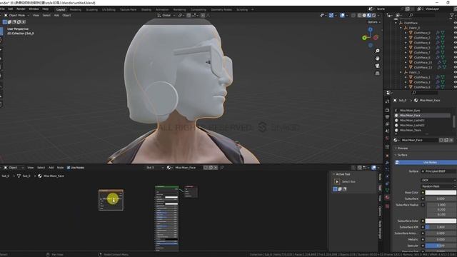Switch to the Modeling workspace tab
The height and width of the screenshot is (257, 457).
pyautogui.click(x=76, y=9)
